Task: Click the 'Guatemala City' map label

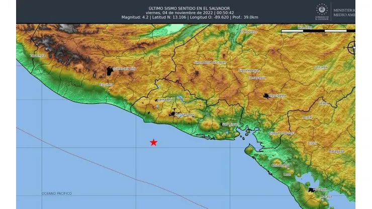Action: click(x=124, y=68)
